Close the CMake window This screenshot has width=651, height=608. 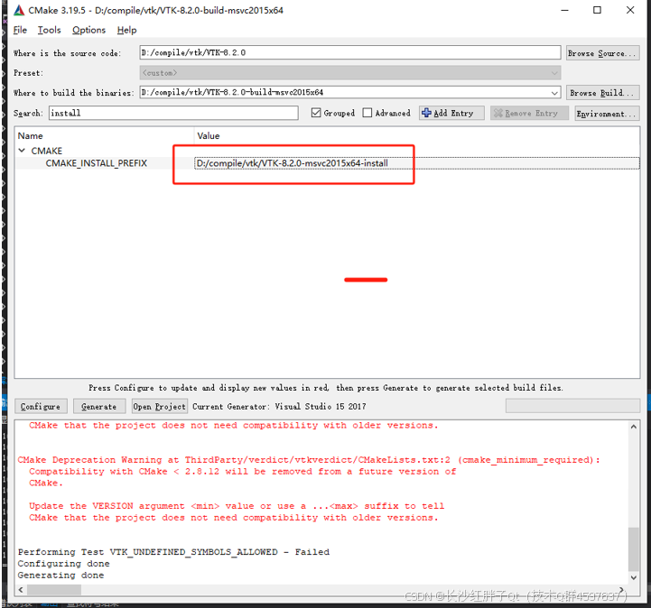pos(630,10)
